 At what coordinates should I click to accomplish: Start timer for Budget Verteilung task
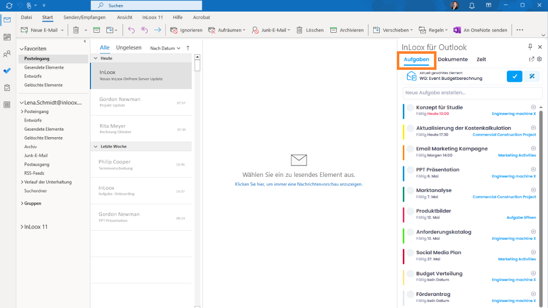tap(533, 273)
